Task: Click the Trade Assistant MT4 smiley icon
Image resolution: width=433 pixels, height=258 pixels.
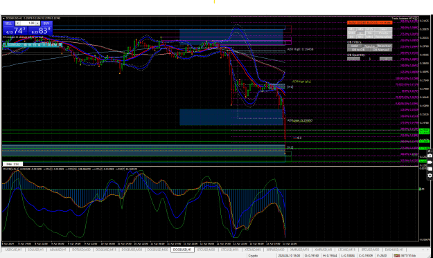Action: [x=416, y=18]
